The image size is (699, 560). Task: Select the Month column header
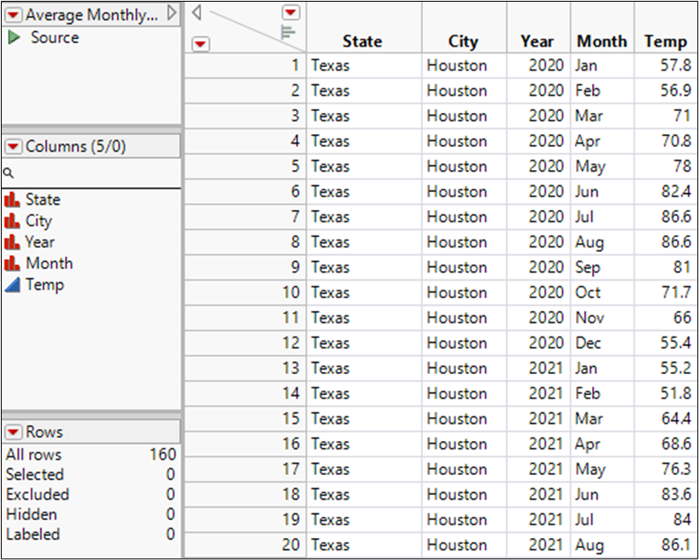coord(601,41)
